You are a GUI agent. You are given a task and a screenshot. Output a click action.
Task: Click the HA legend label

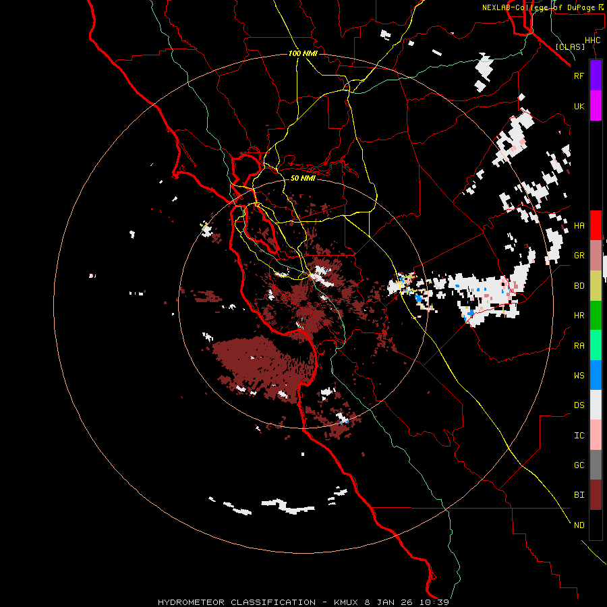tap(579, 226)
